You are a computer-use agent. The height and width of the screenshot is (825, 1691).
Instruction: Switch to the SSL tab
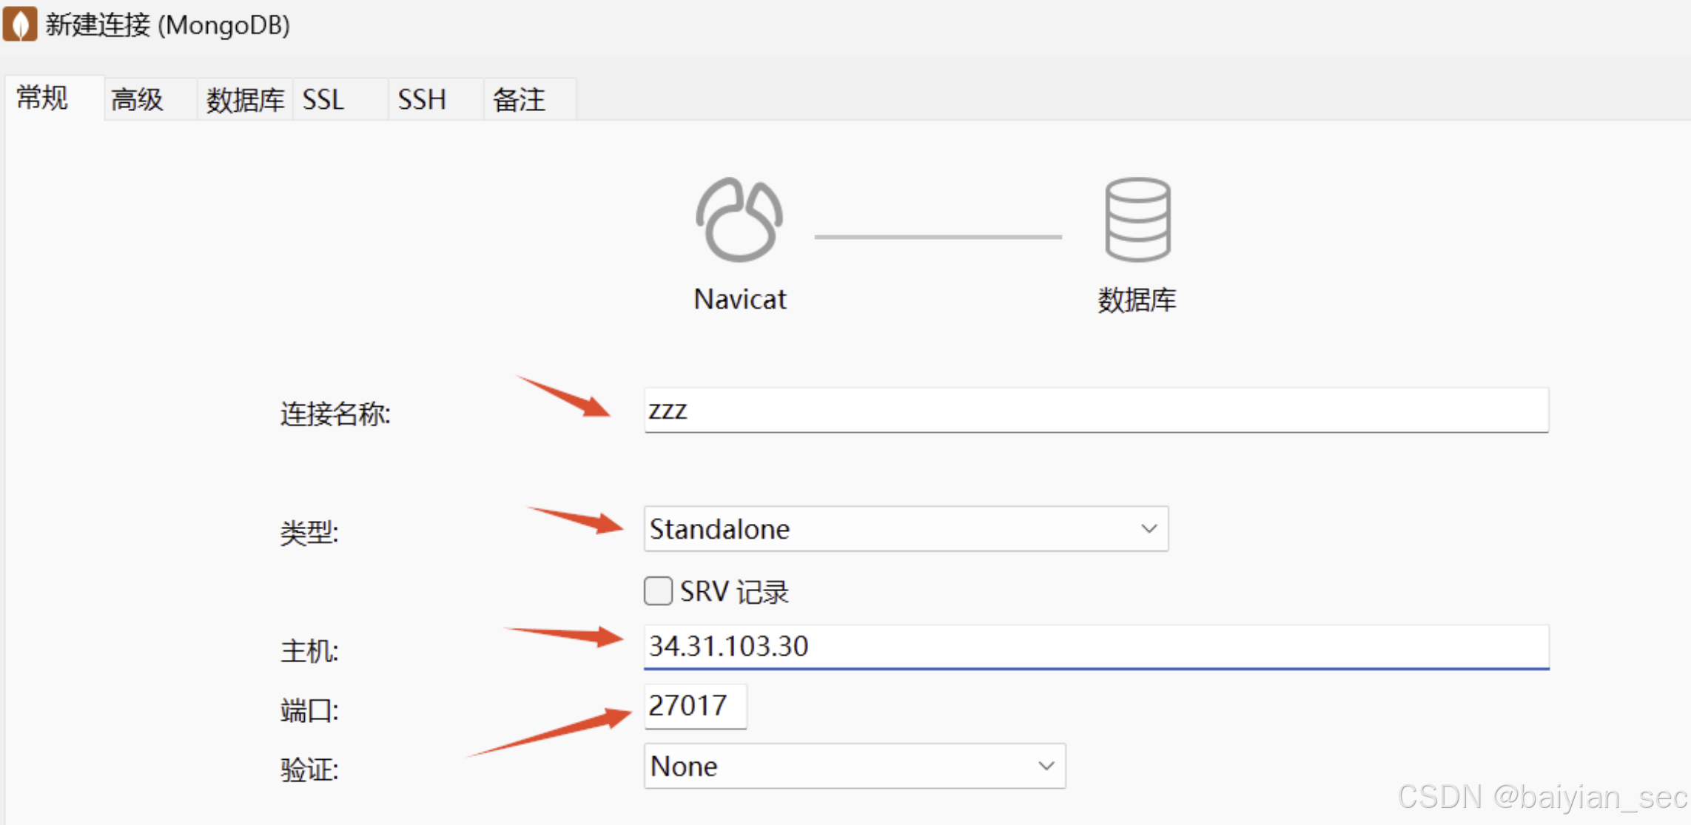tap(323, 99)
